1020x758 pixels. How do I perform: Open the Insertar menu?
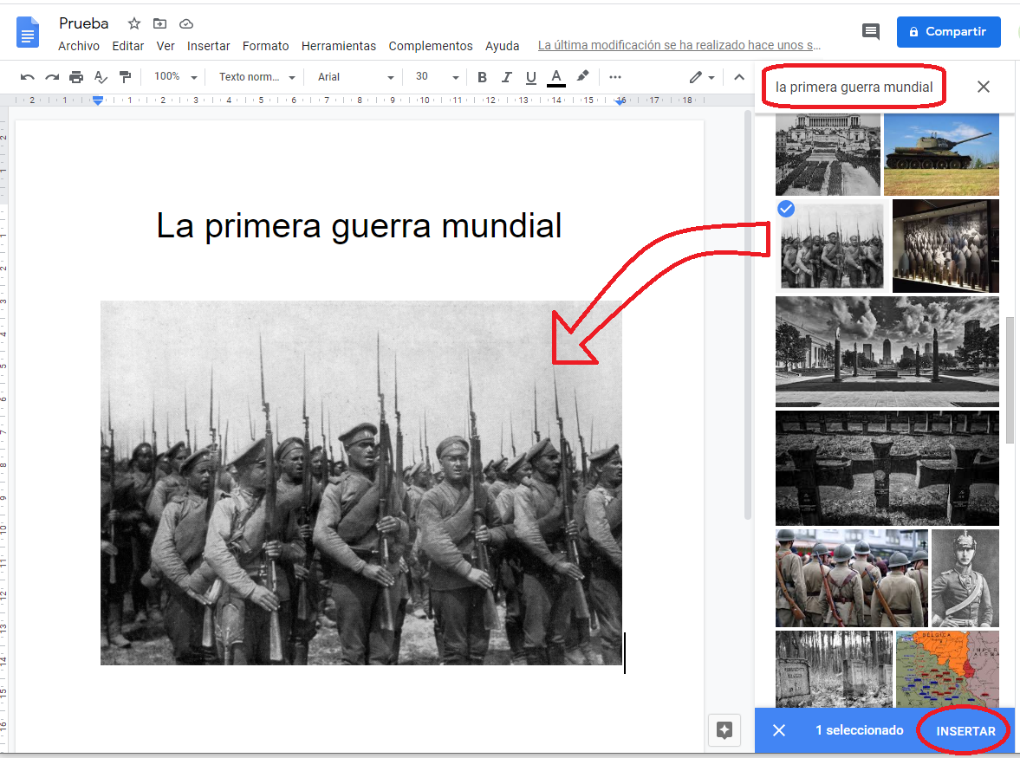pos(209,46)
